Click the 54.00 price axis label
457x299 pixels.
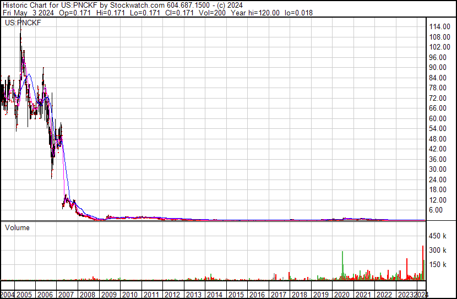click(x=438, y=128)
